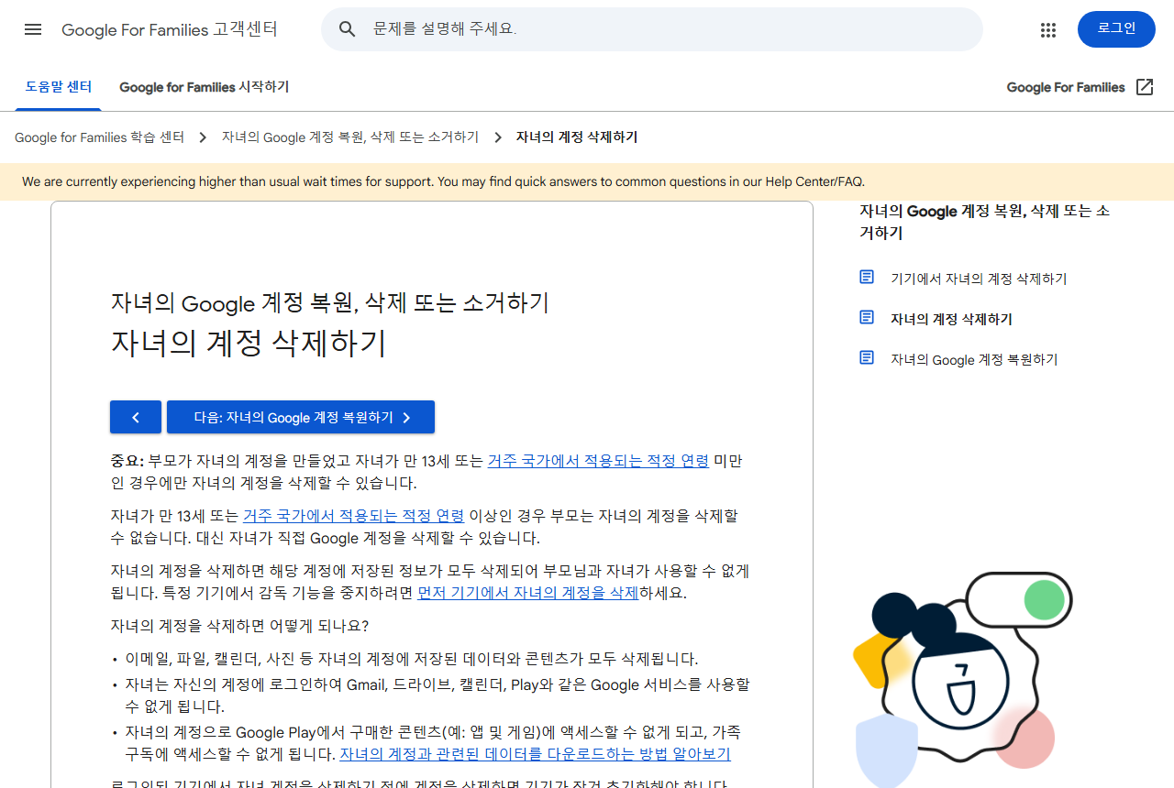Click the search magnifier icon

click(348, 29)
